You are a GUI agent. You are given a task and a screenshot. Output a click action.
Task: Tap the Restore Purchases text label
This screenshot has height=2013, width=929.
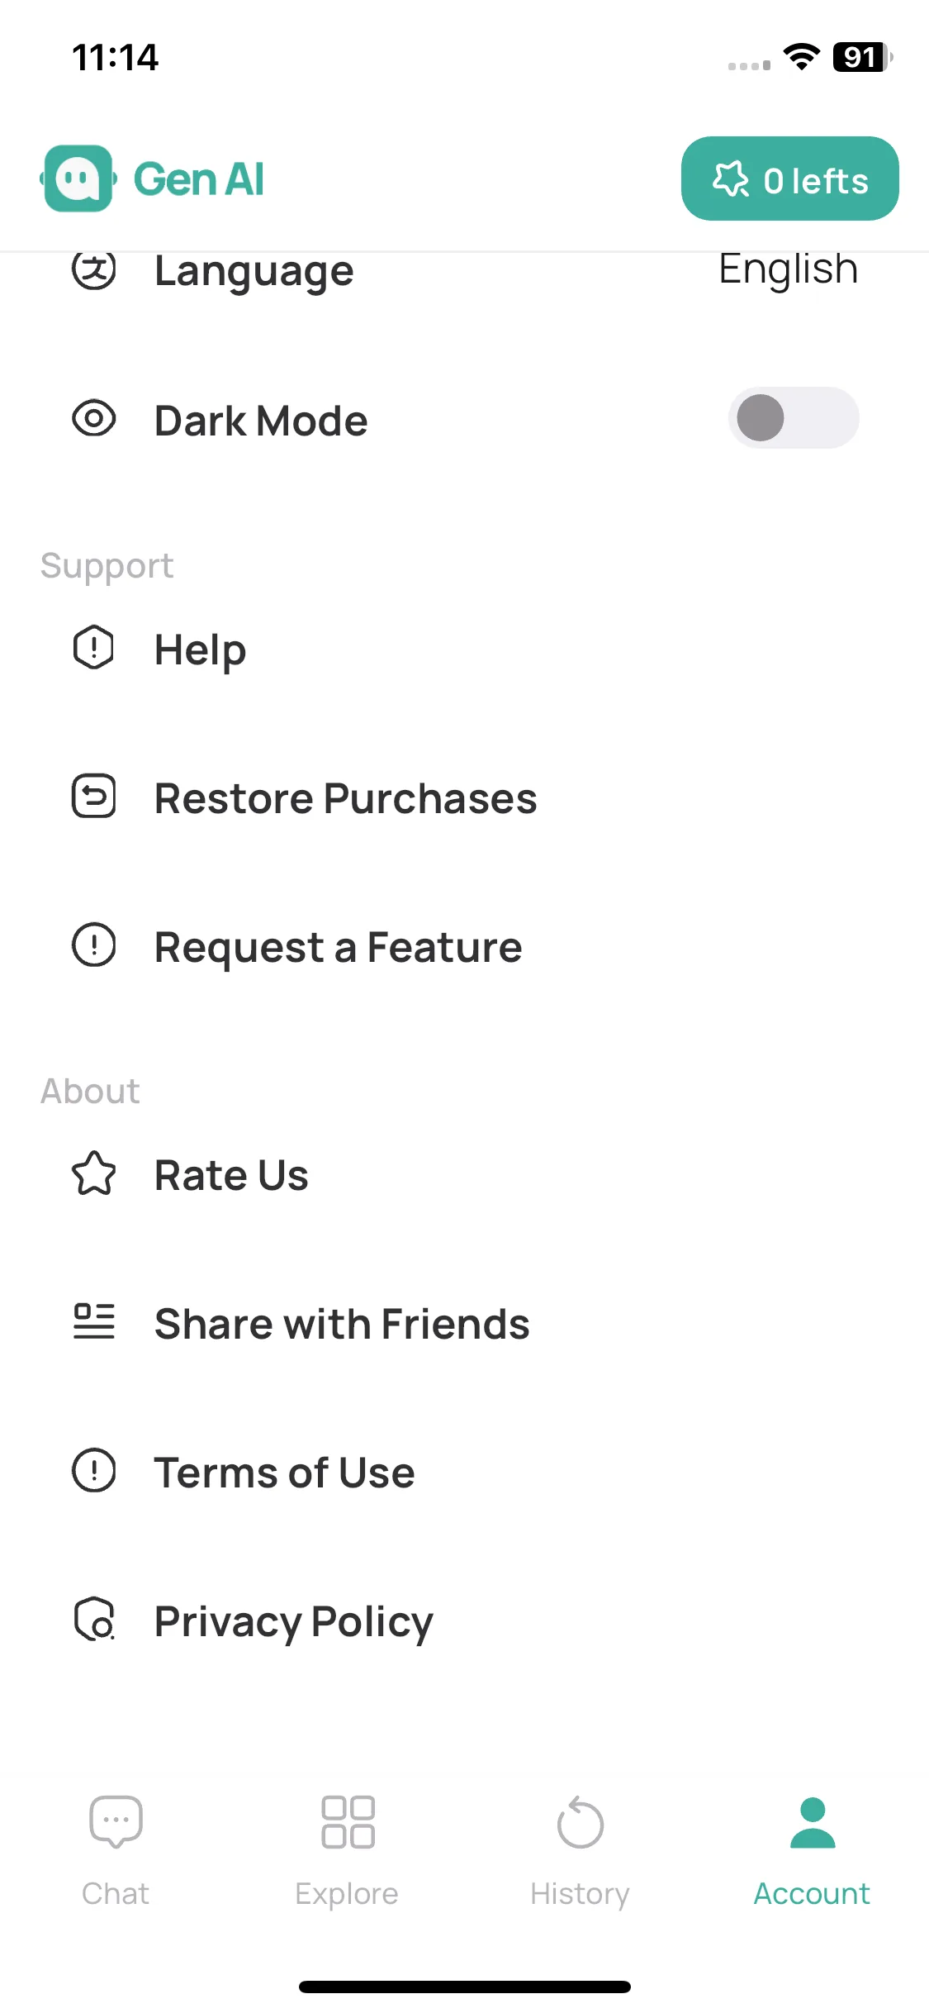coord(346,798)
